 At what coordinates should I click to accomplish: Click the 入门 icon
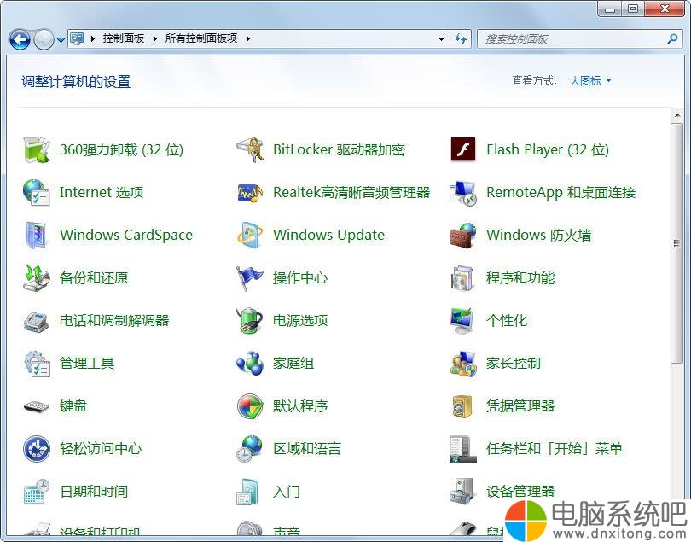click(248, 492)
